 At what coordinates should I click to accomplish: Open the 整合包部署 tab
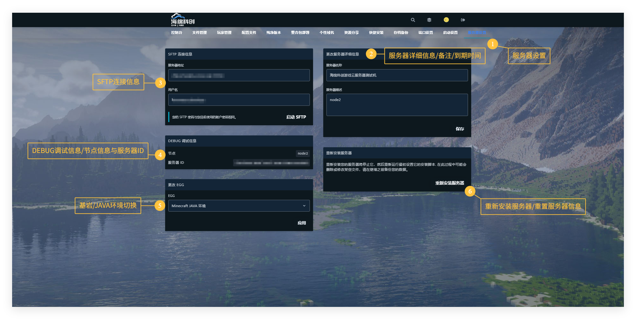300,33
